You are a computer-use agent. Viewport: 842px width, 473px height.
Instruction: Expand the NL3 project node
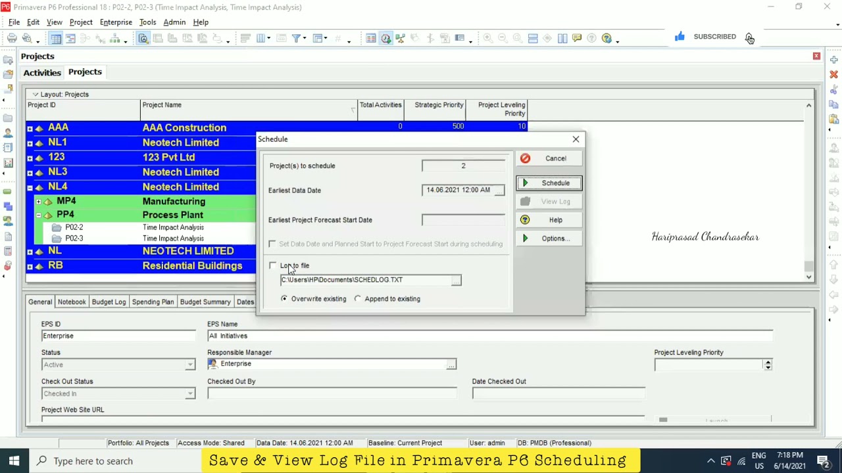coord(30,173)
